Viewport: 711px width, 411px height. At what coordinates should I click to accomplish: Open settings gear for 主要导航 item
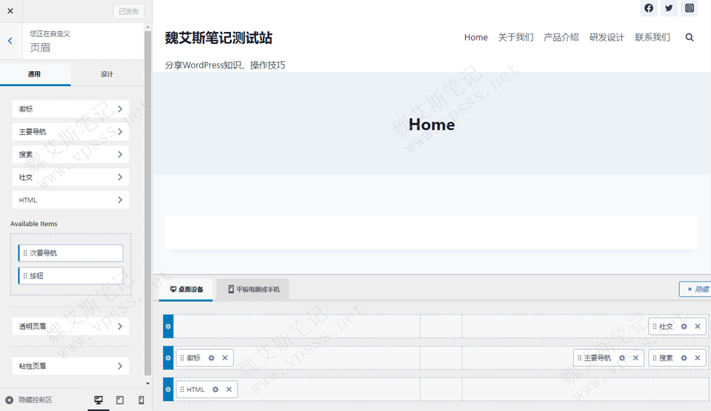[x=622, y=358]
